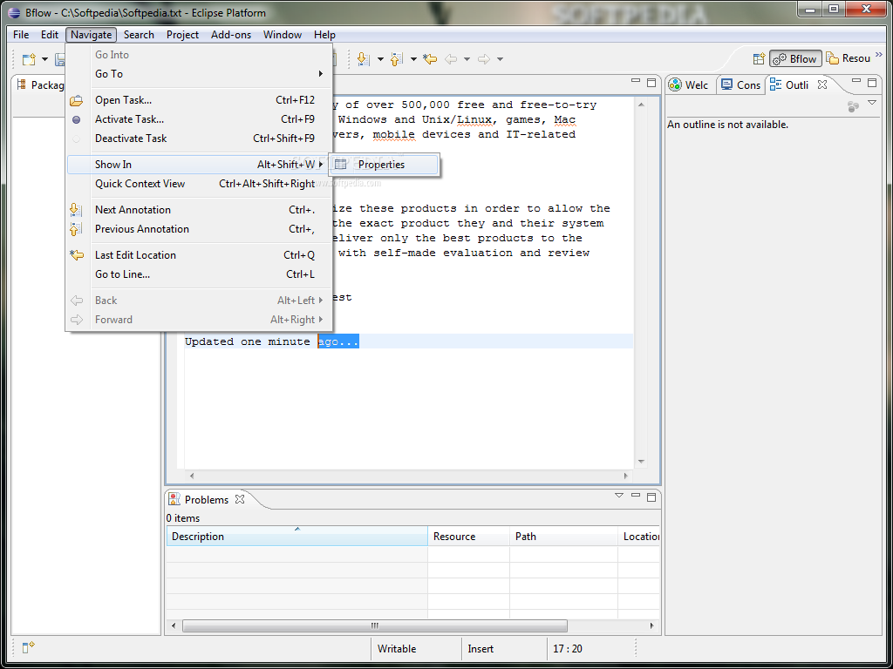Open the Welcome view tab
Viewport: 893px width, 669px height.
[x=689, y=84]
